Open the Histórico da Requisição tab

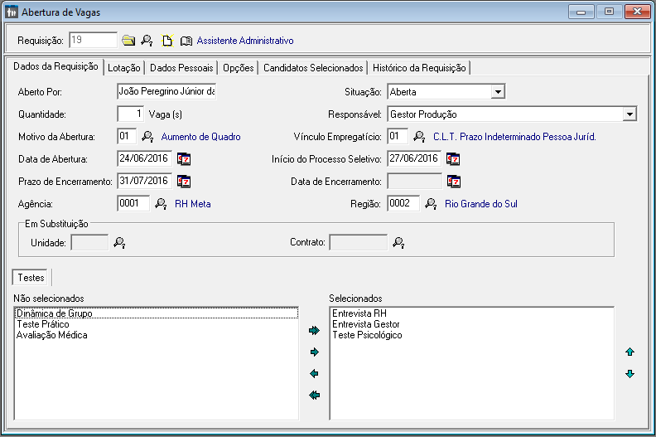419,68
